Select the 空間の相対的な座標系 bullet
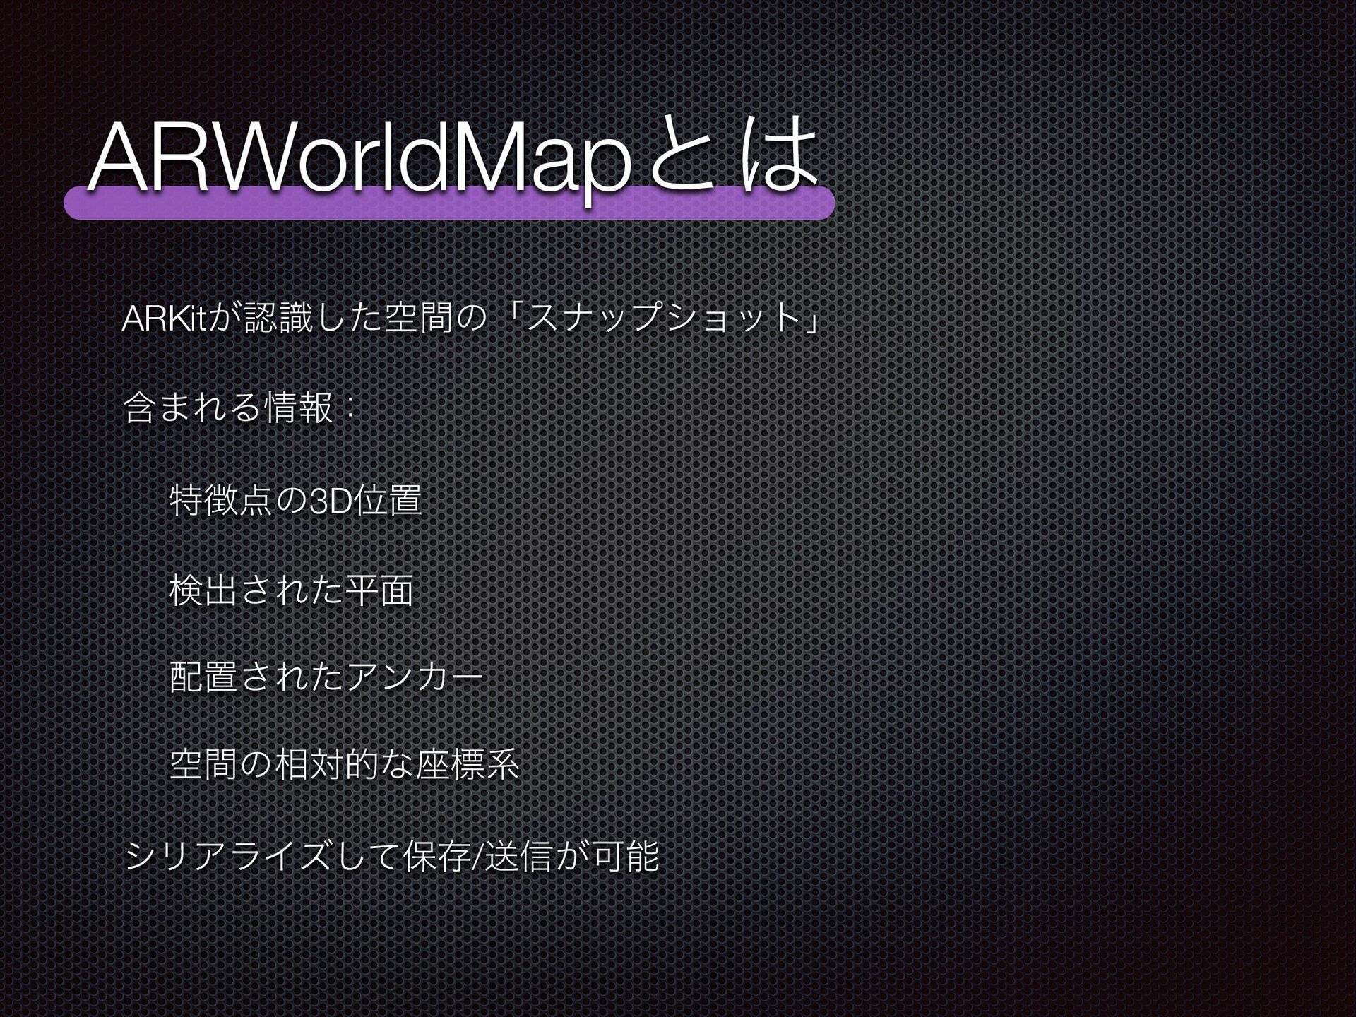This screenshot has height=1017, width=1356. pos(345,765)
